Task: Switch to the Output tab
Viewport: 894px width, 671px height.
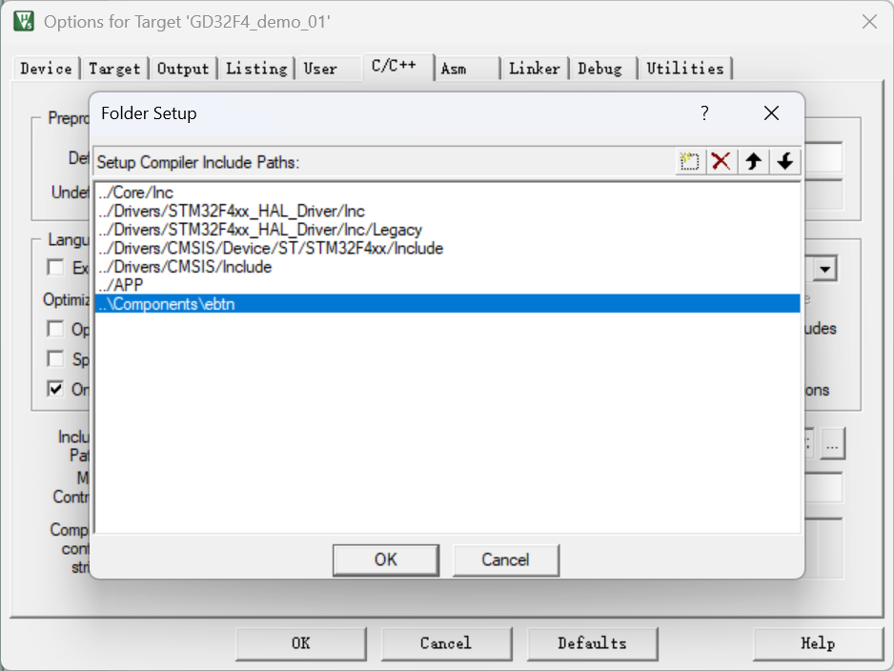Action: coord(183,69)
